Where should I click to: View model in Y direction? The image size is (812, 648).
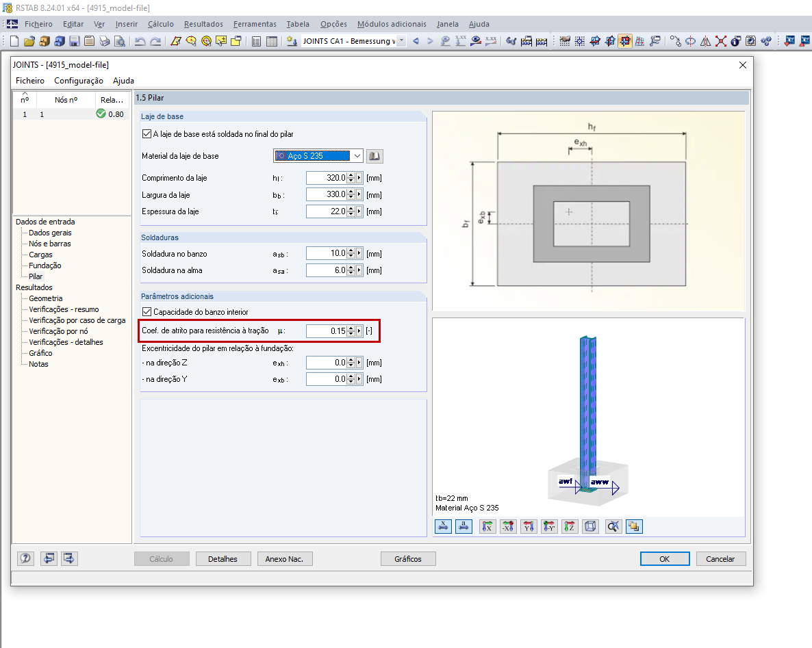[529, 526]
